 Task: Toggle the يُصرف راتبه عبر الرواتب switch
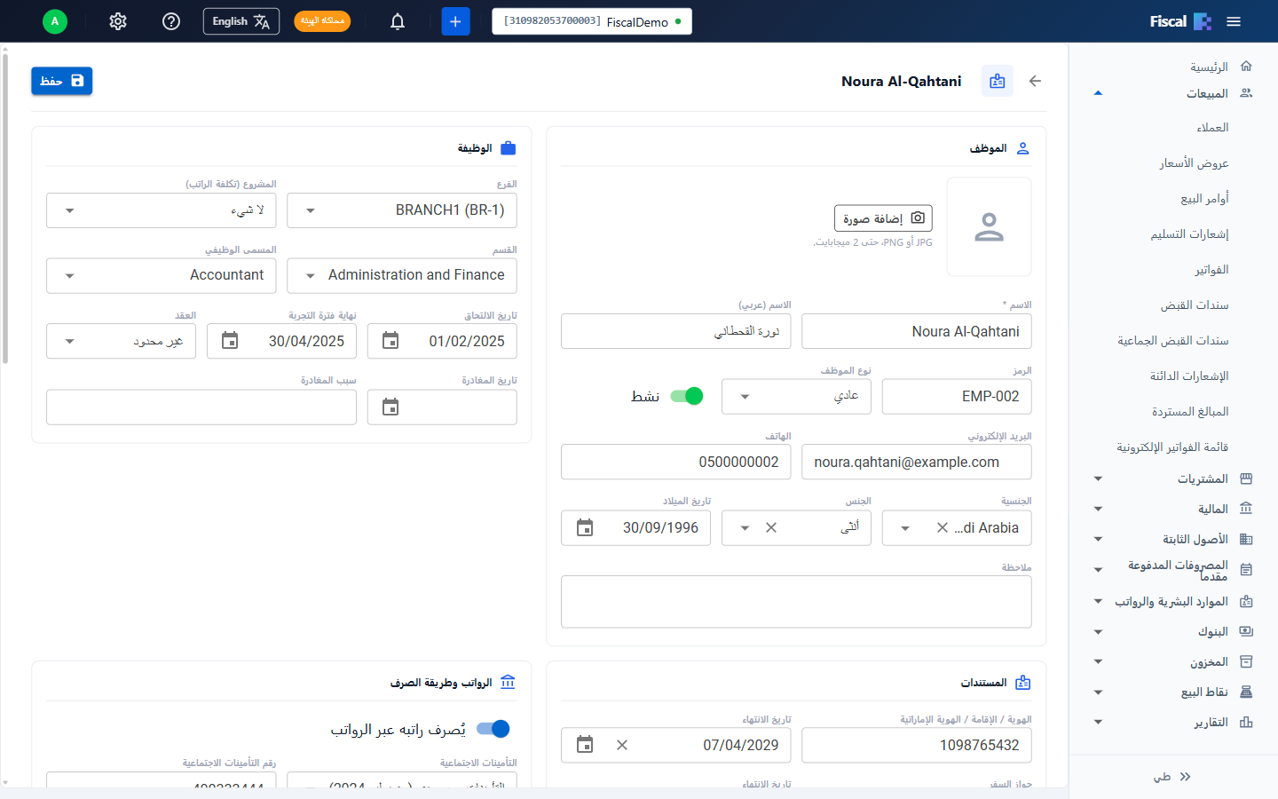pos(493,729)
